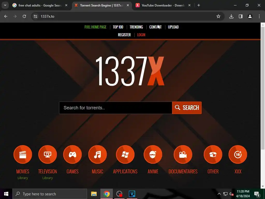Click the Login link

[141, 35]
